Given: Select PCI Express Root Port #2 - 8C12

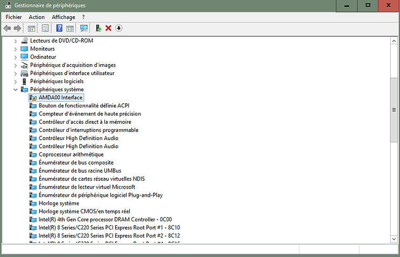Looking at the screenshot, I should [x=109, y=236].
